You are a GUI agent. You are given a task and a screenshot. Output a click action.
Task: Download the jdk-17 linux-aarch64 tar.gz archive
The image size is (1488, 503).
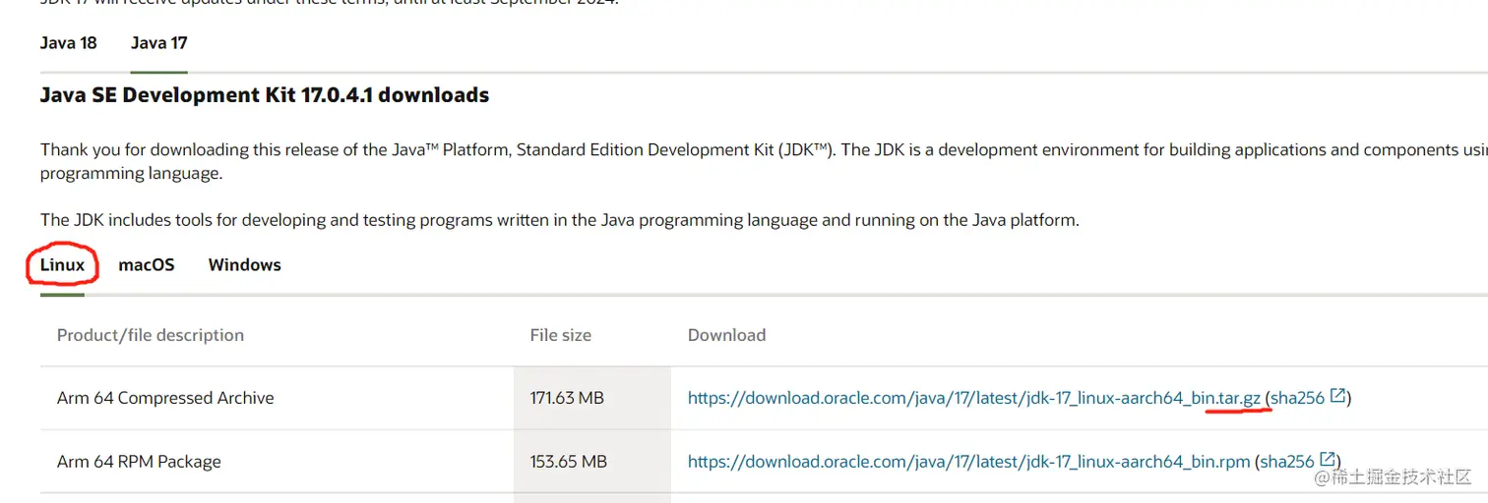(974, 398)
